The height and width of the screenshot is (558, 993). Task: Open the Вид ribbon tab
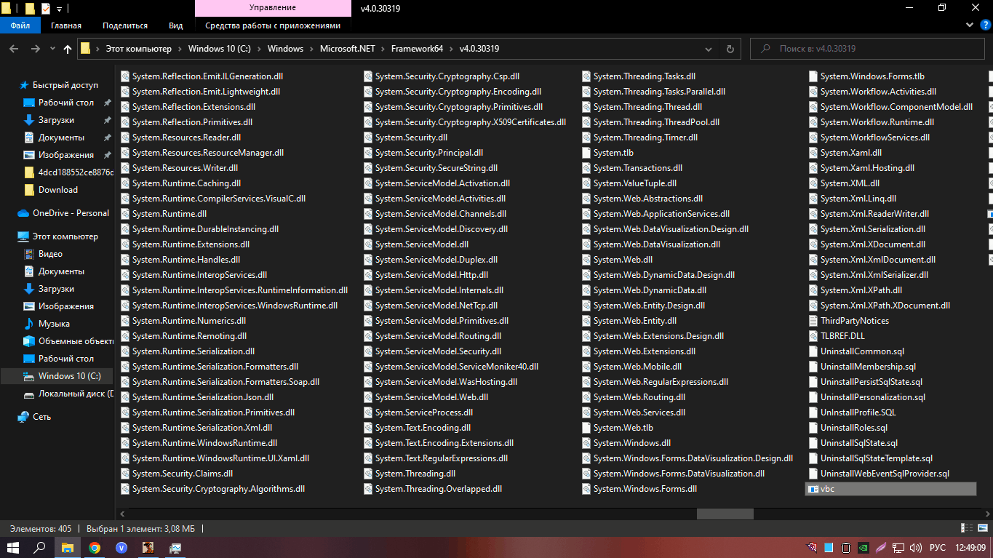[x=176, y=25]
